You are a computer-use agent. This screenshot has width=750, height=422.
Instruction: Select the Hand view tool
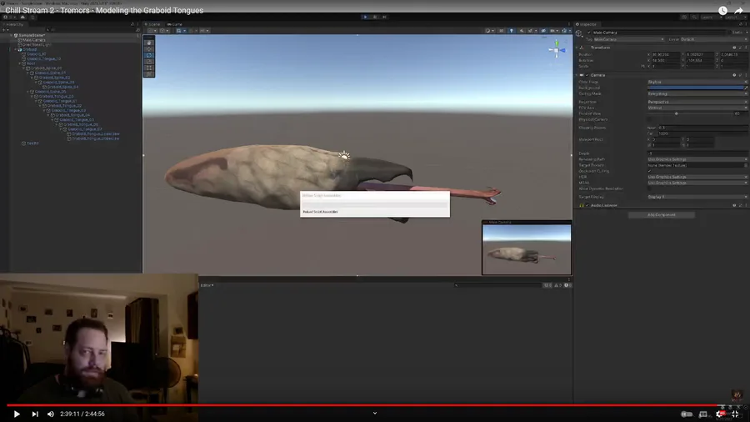click(x=149, y=43)
